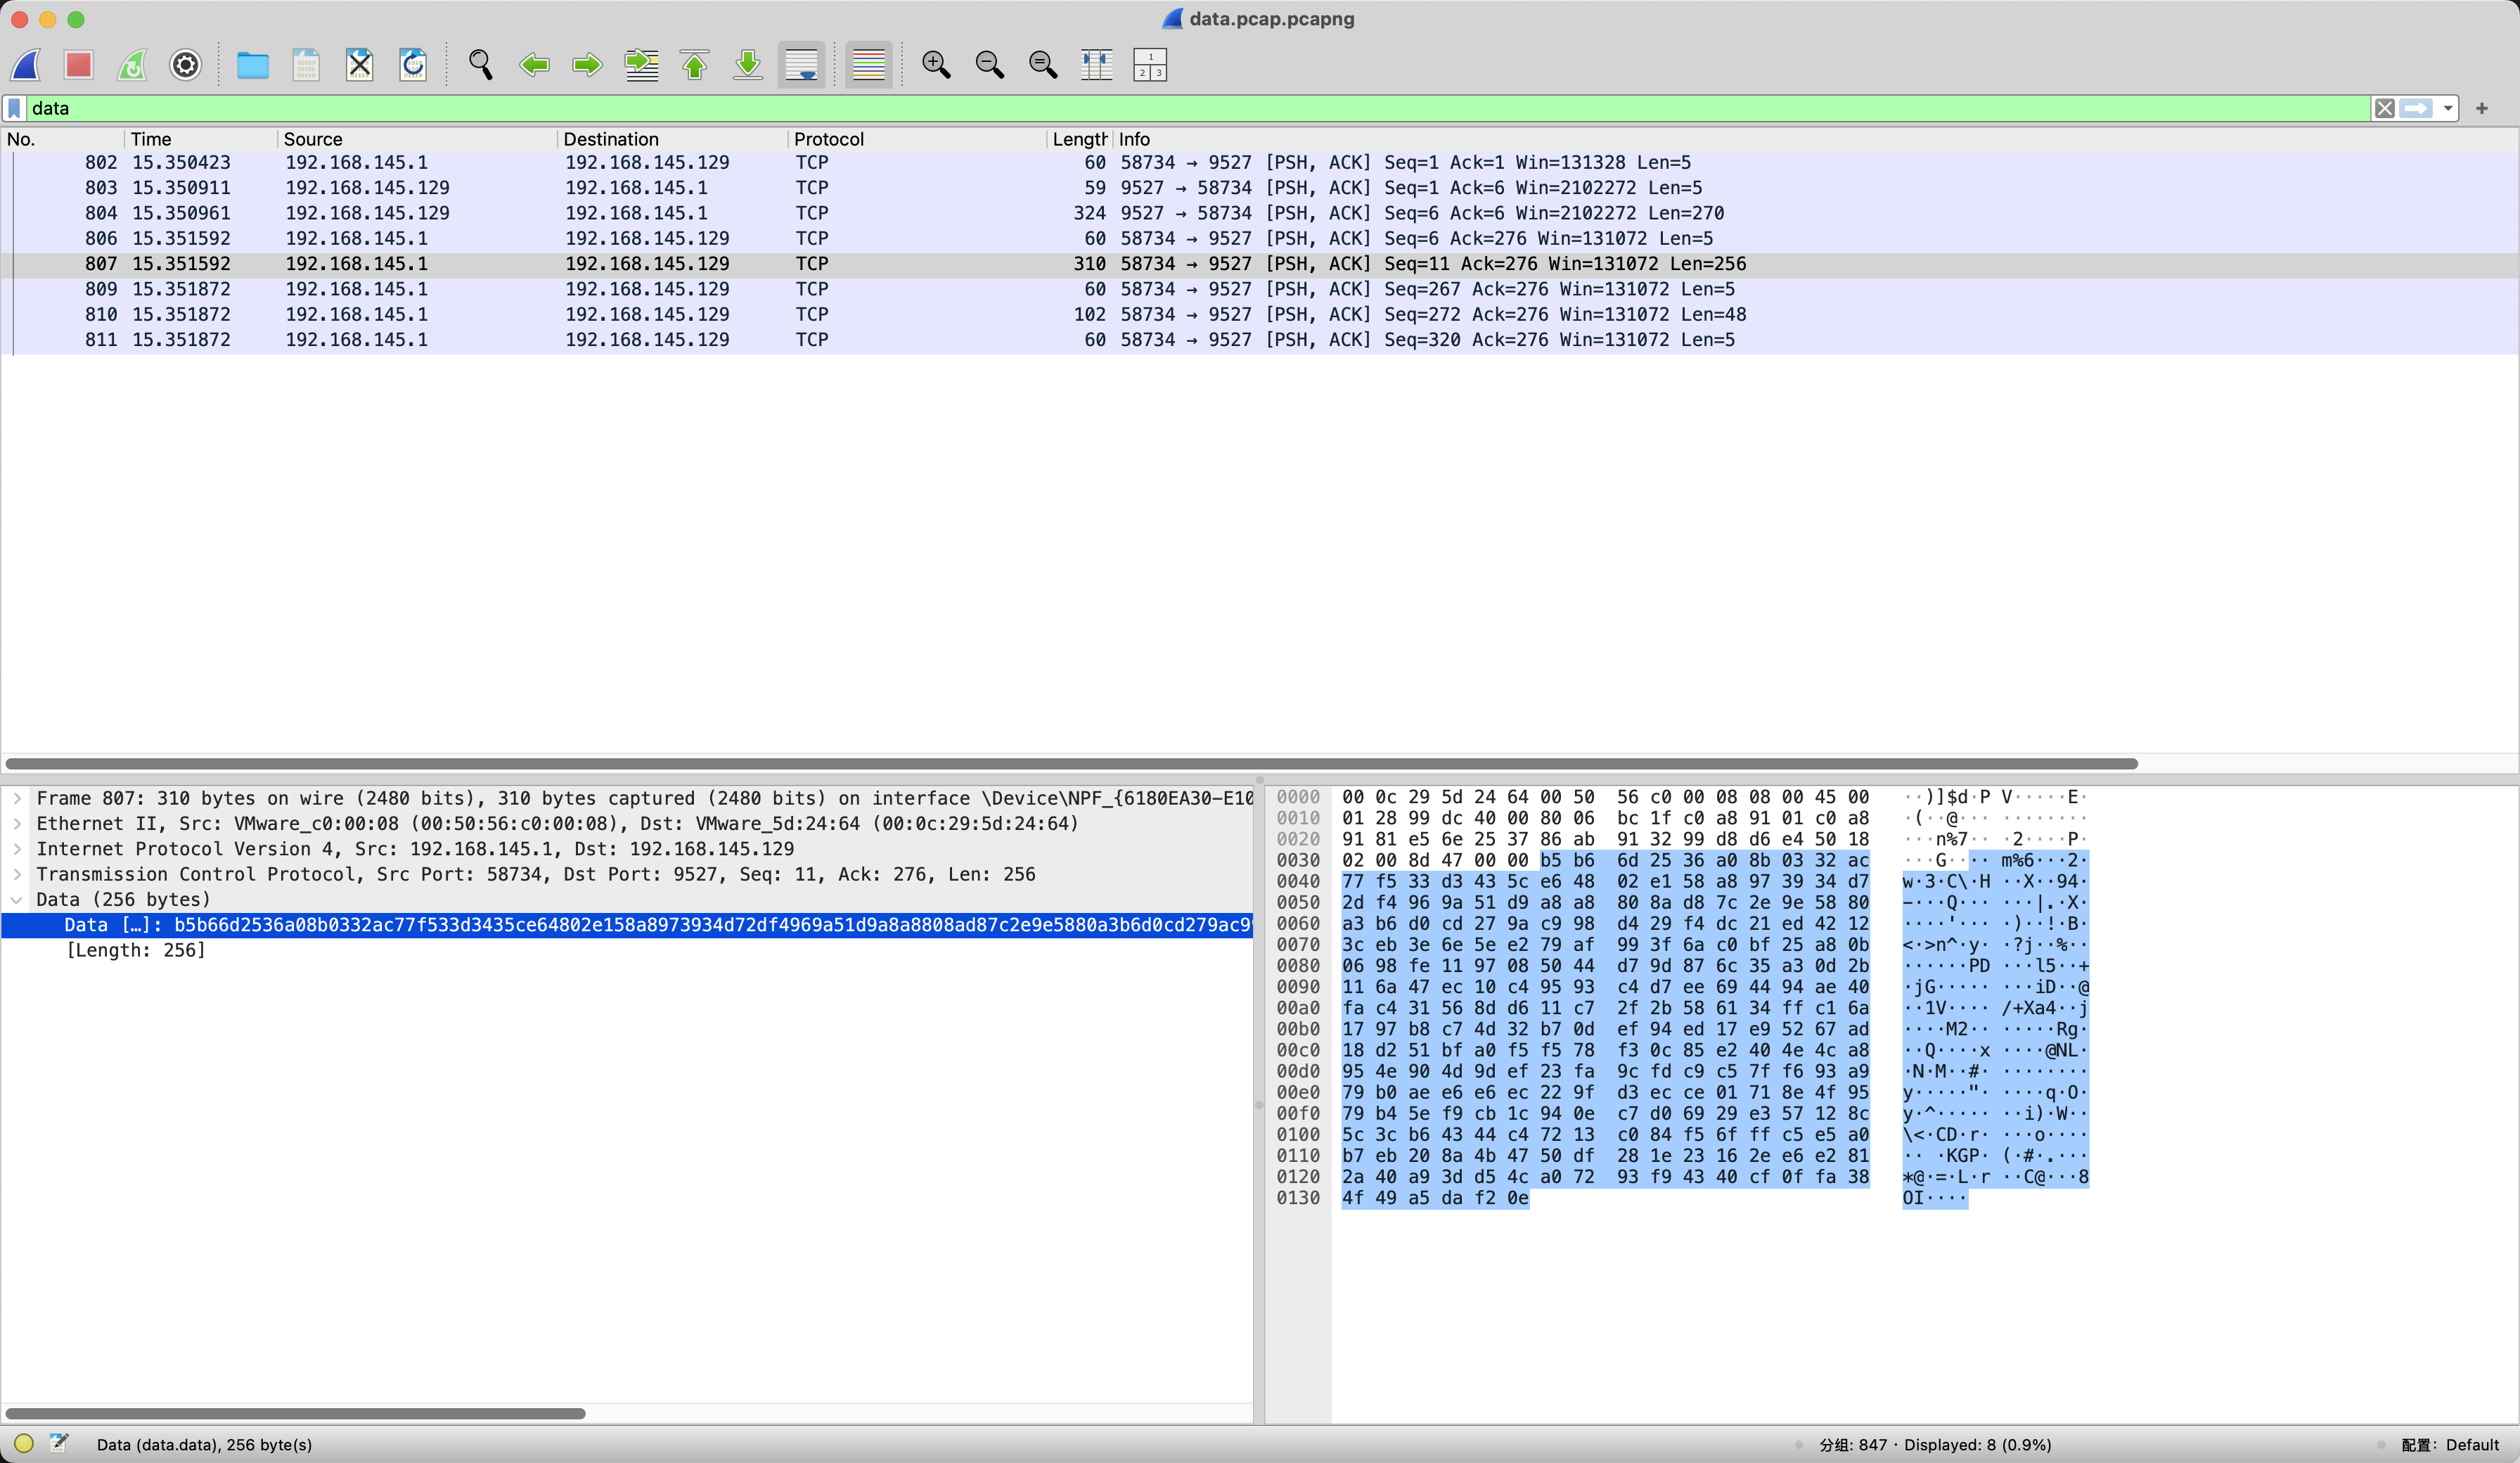The image size is (2520, 1463).
Task: Open capture file properties status icon
Action: [x=59, y=1443]
